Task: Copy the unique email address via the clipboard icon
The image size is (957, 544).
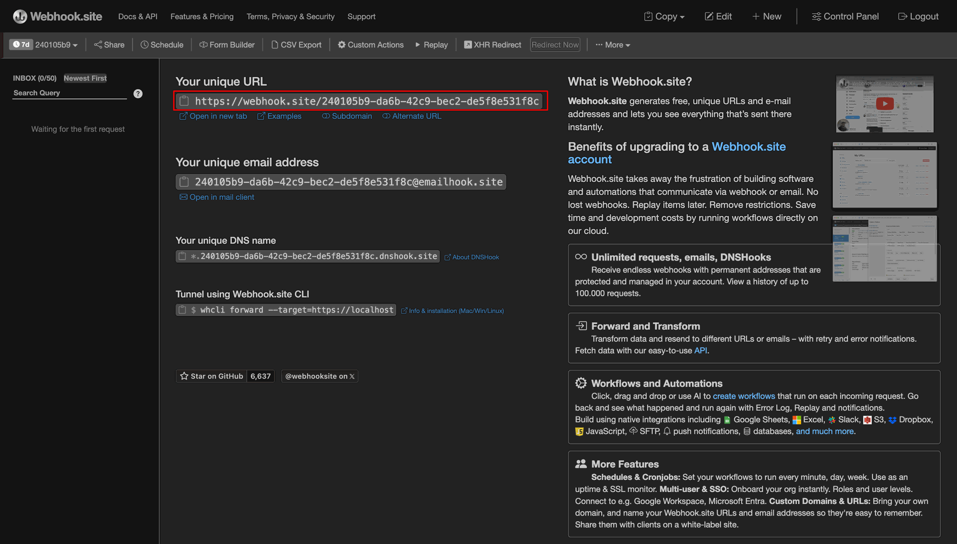Action: [184, 182]
